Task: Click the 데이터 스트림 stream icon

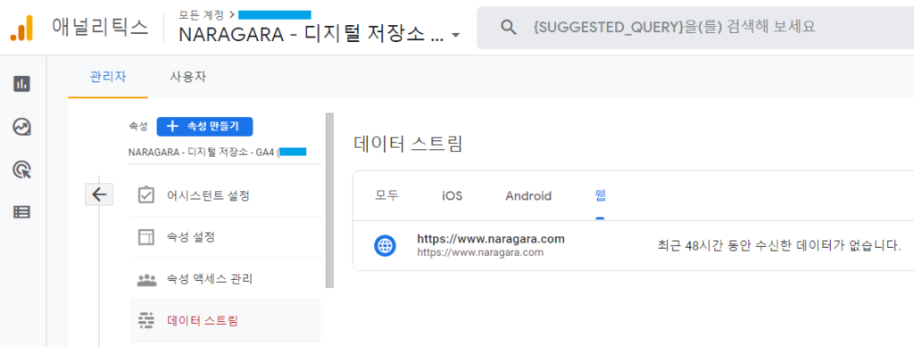Action: pyautogui.click(x=146, y=320)
